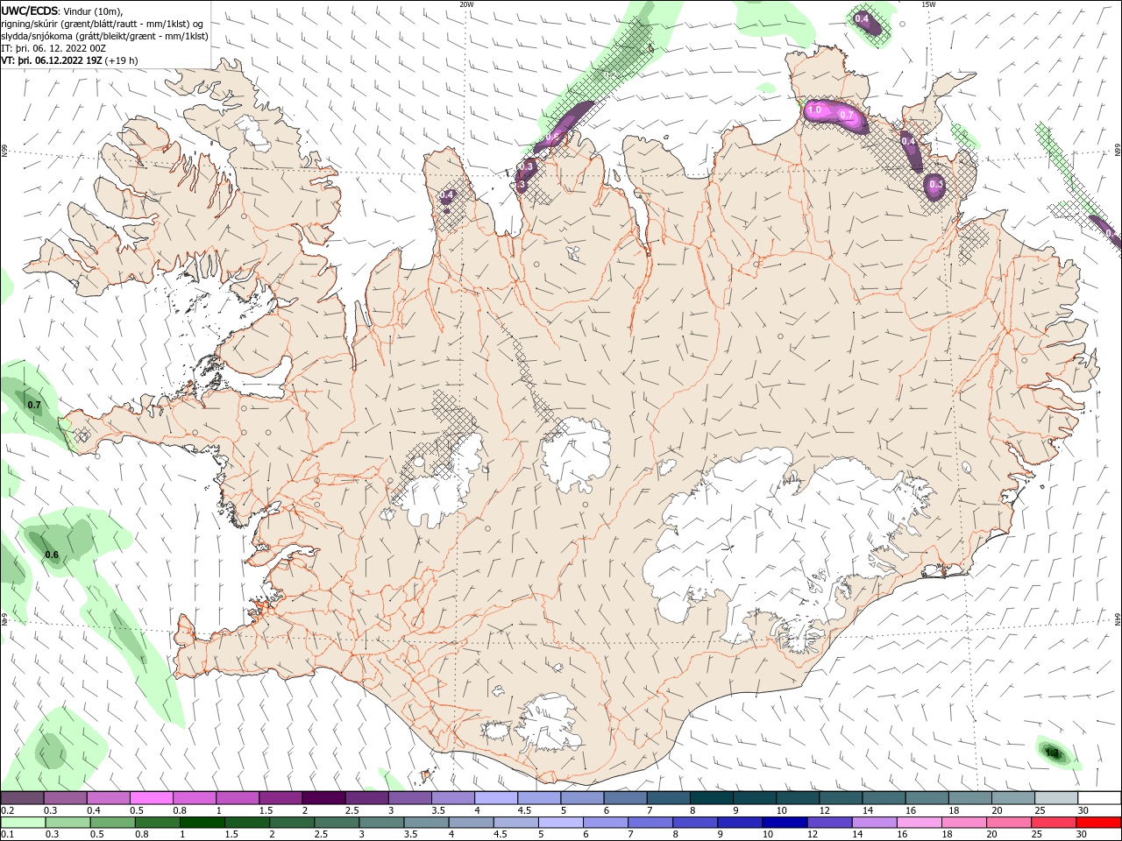
Task: Click the '1.0' snowfall value on the north coast
Action: 814,110
